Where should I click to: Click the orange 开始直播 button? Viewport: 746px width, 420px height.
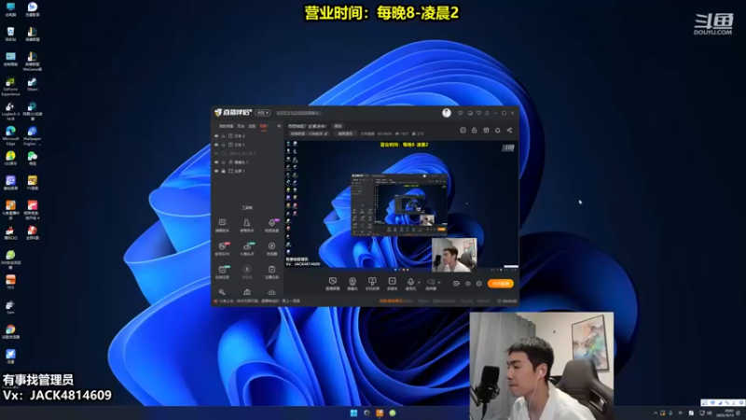(x=501, y=284)
